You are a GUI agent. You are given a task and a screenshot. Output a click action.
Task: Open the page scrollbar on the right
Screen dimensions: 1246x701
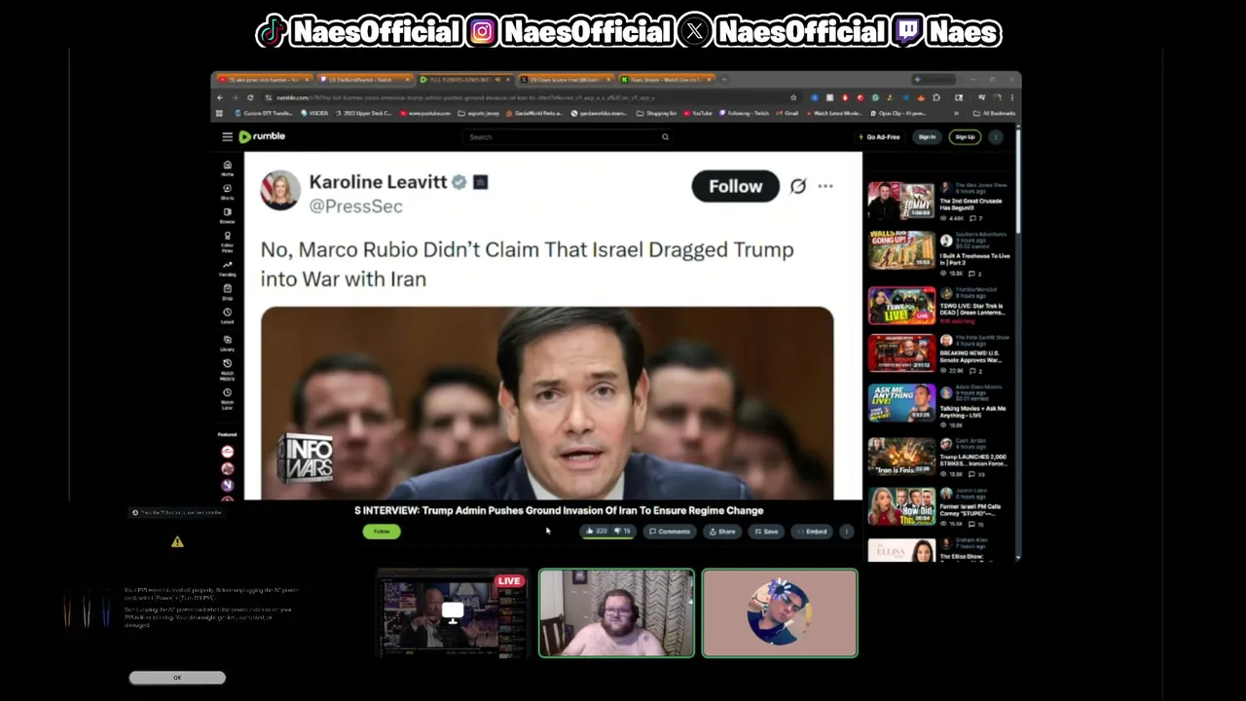point(1018,180)
